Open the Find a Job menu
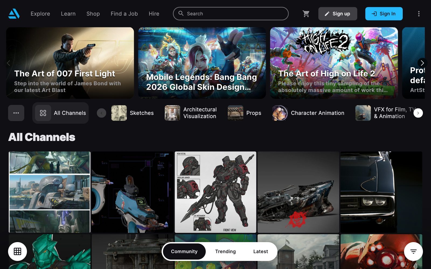This screenshot has width=431, height=269. click(x=124, y=14)
